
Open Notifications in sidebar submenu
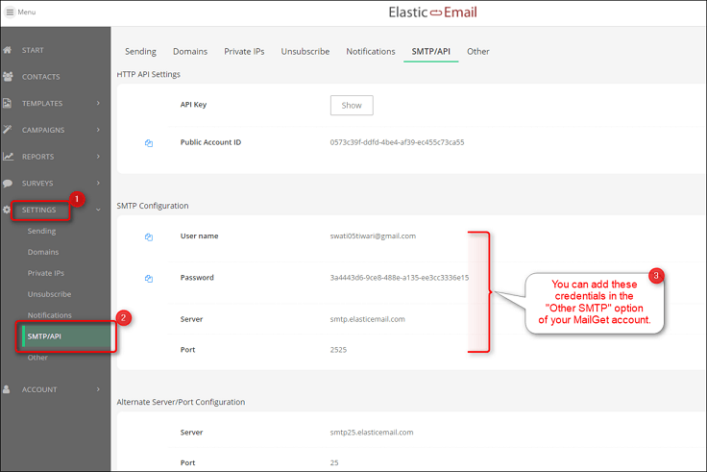point(49,315)
